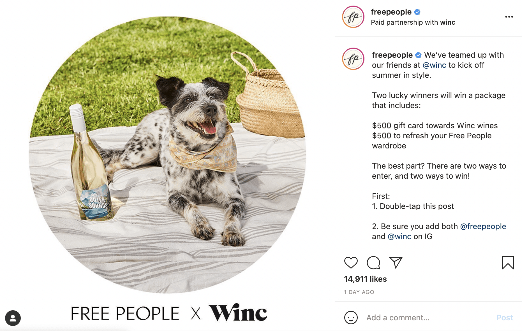The height and width of the screenshot is (331, 522).
Task: Like the post with the heart icon
Action: pos(351,263)
